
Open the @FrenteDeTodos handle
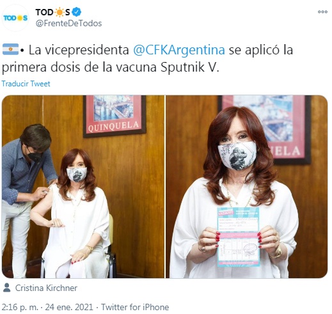coord(68,23)
